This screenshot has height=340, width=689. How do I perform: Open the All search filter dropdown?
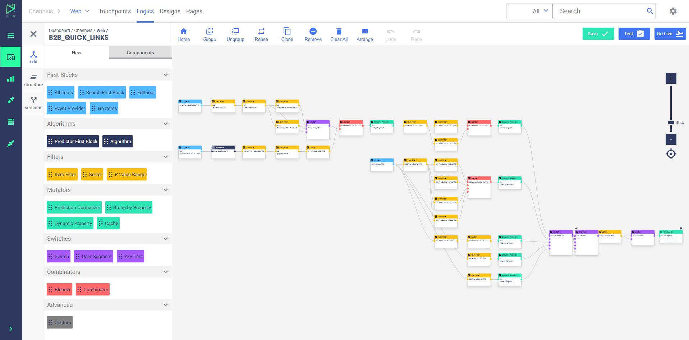click(x=529, y=11)
